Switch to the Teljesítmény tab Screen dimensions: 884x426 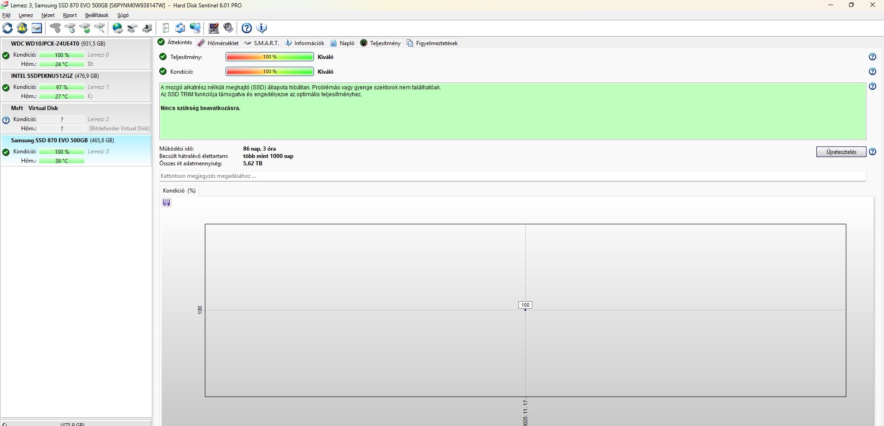coord(380,43)
